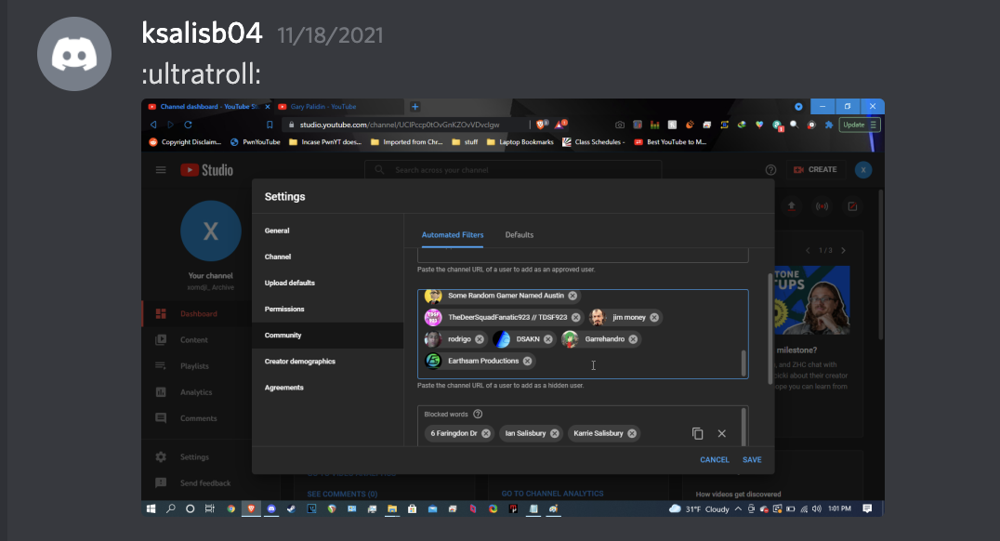Click the Discord avatar beside ksalisb04
This screenshot has width=1000, height=541.
pos(74,54)
